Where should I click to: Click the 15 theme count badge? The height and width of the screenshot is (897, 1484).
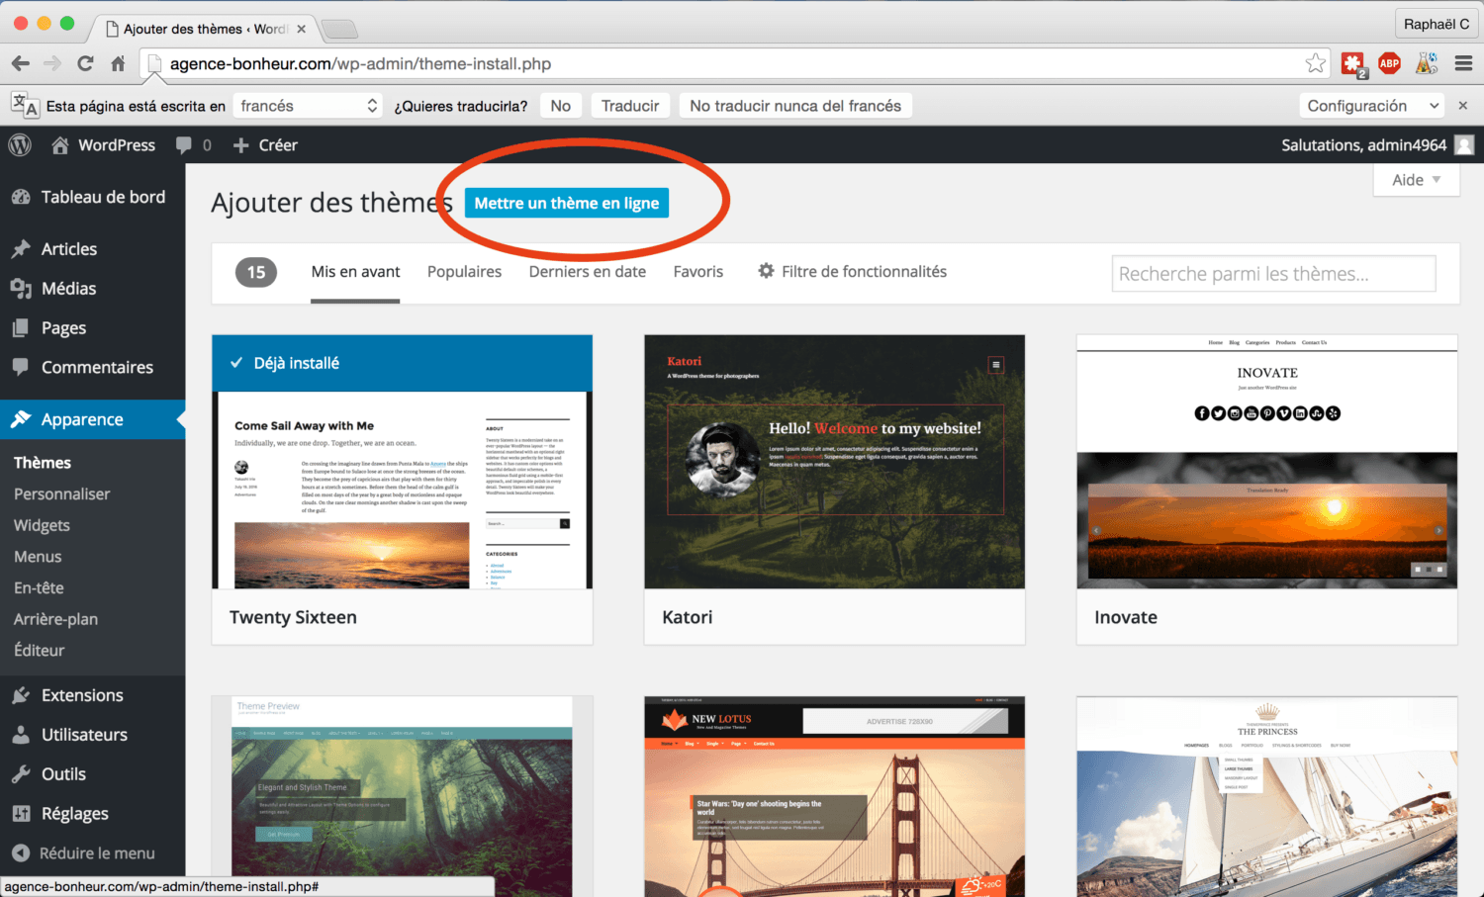click(x=256, y=272)
